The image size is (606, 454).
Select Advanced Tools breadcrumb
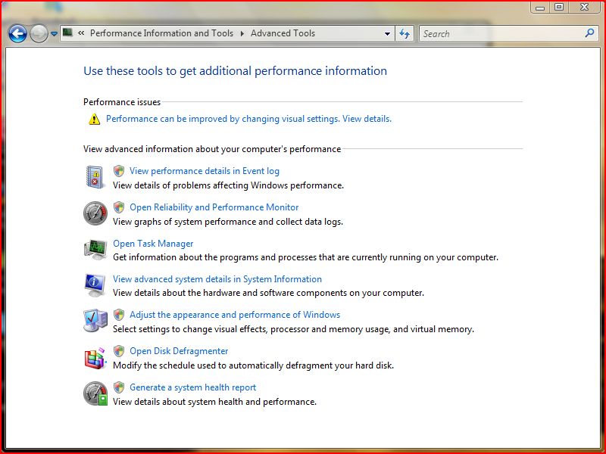tap(283, 33)
